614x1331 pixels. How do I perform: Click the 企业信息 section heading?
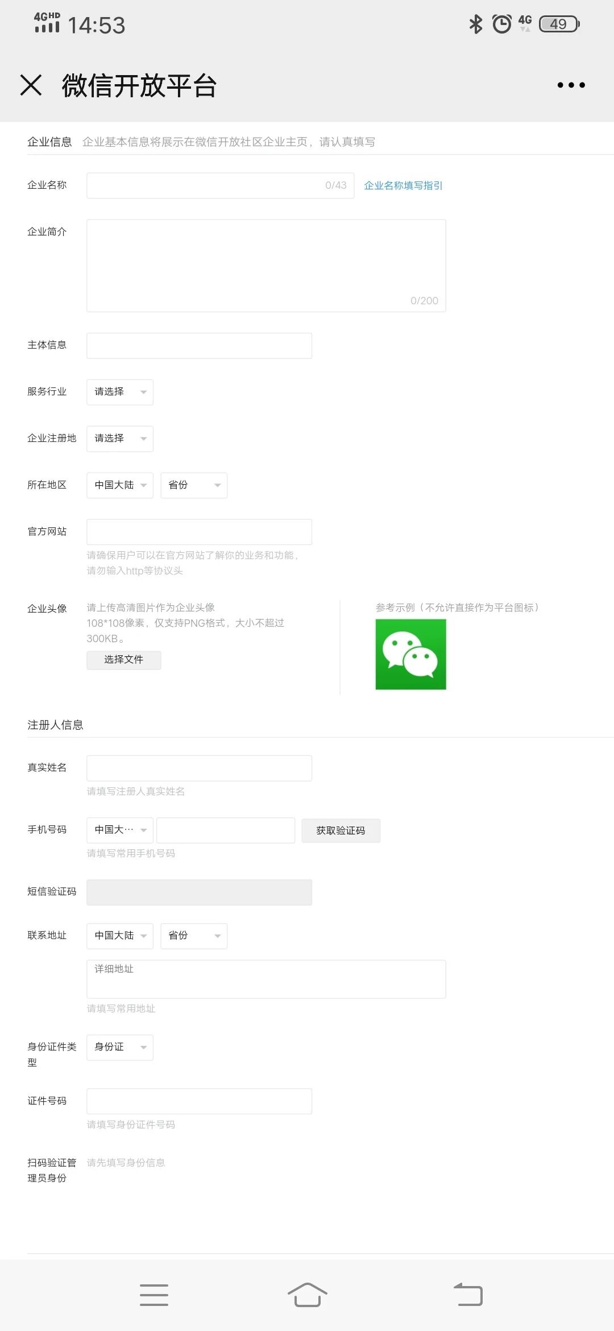point(49,142)
